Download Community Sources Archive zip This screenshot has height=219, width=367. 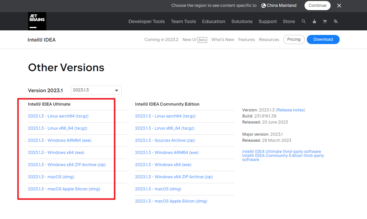[165, 141]
